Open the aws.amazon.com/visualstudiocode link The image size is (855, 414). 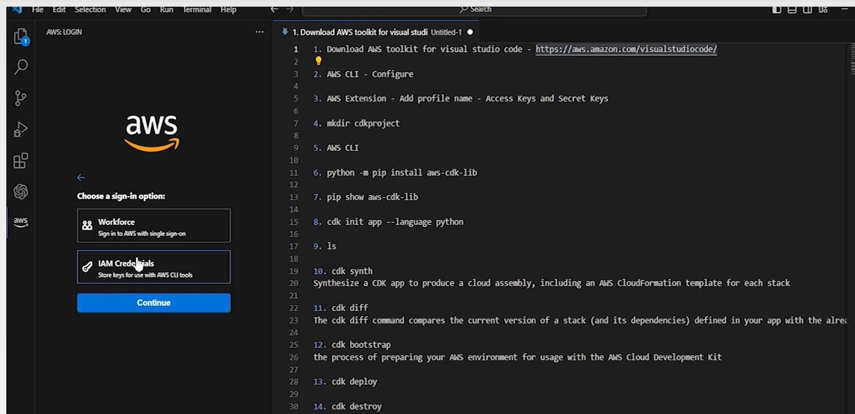[626, 49]
